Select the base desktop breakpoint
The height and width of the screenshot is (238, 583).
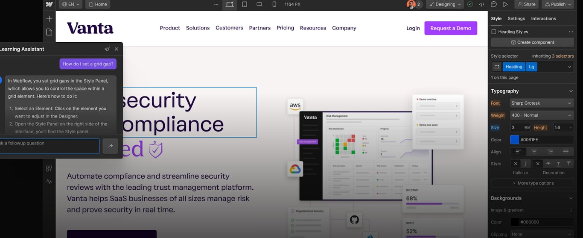click(230, 4)
